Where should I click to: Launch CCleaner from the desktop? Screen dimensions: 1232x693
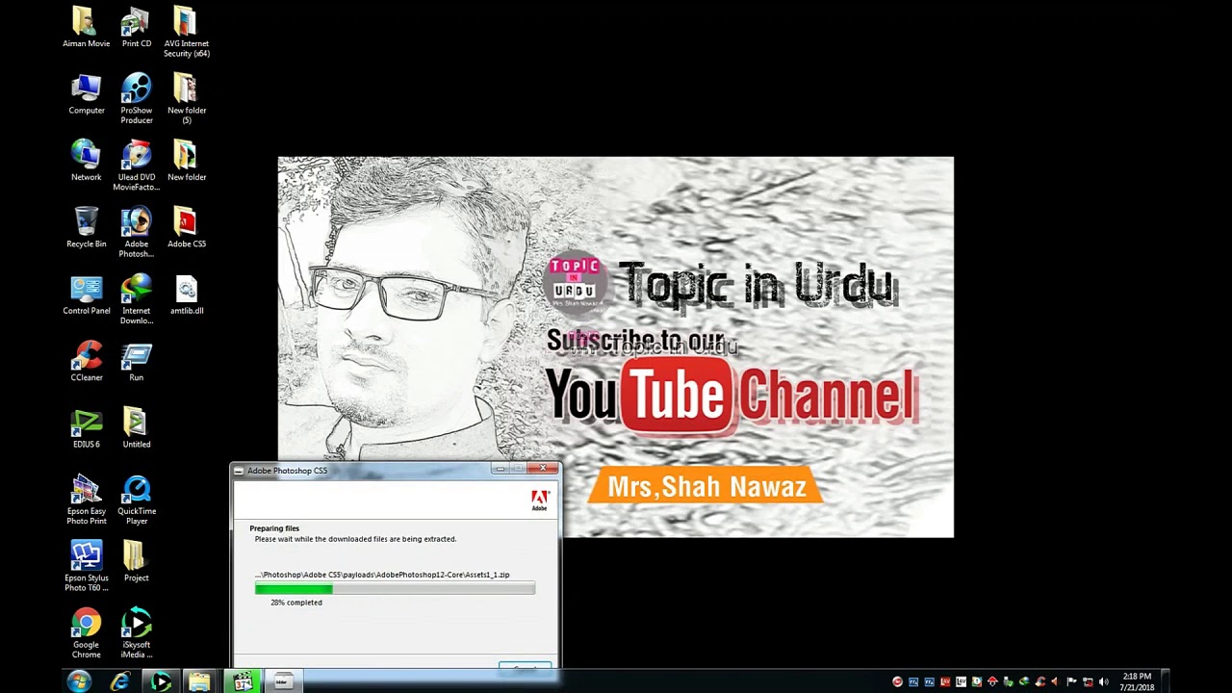[x=86, y=362]
